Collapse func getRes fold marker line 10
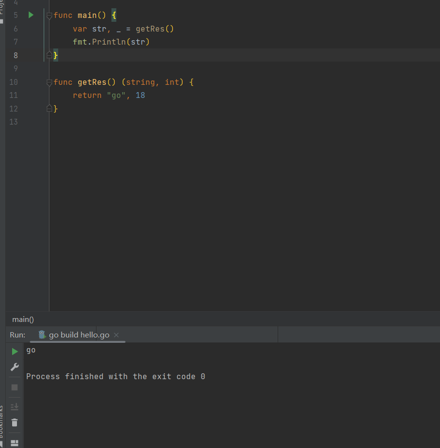The width and height of the screenshot is (440, 448). (49, 83)
